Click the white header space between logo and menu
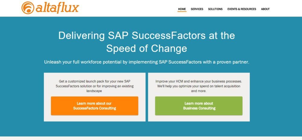 (127, 8)
